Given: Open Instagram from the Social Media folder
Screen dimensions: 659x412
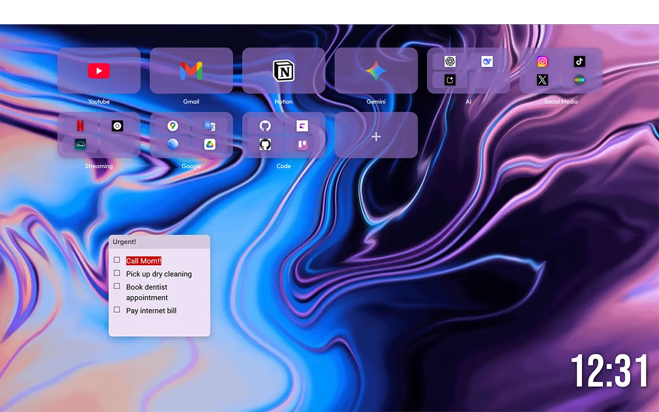Looking at the screenshot, I should point(543,62).
